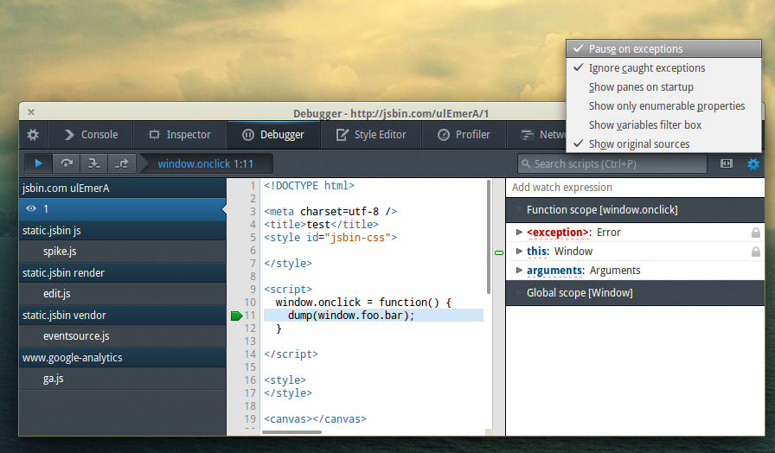Image resolution: width=775 pixels, height=453 pixels.
Task: Click the lock icon beside exception
Action: pyautogui.click(x=756, y=233)
